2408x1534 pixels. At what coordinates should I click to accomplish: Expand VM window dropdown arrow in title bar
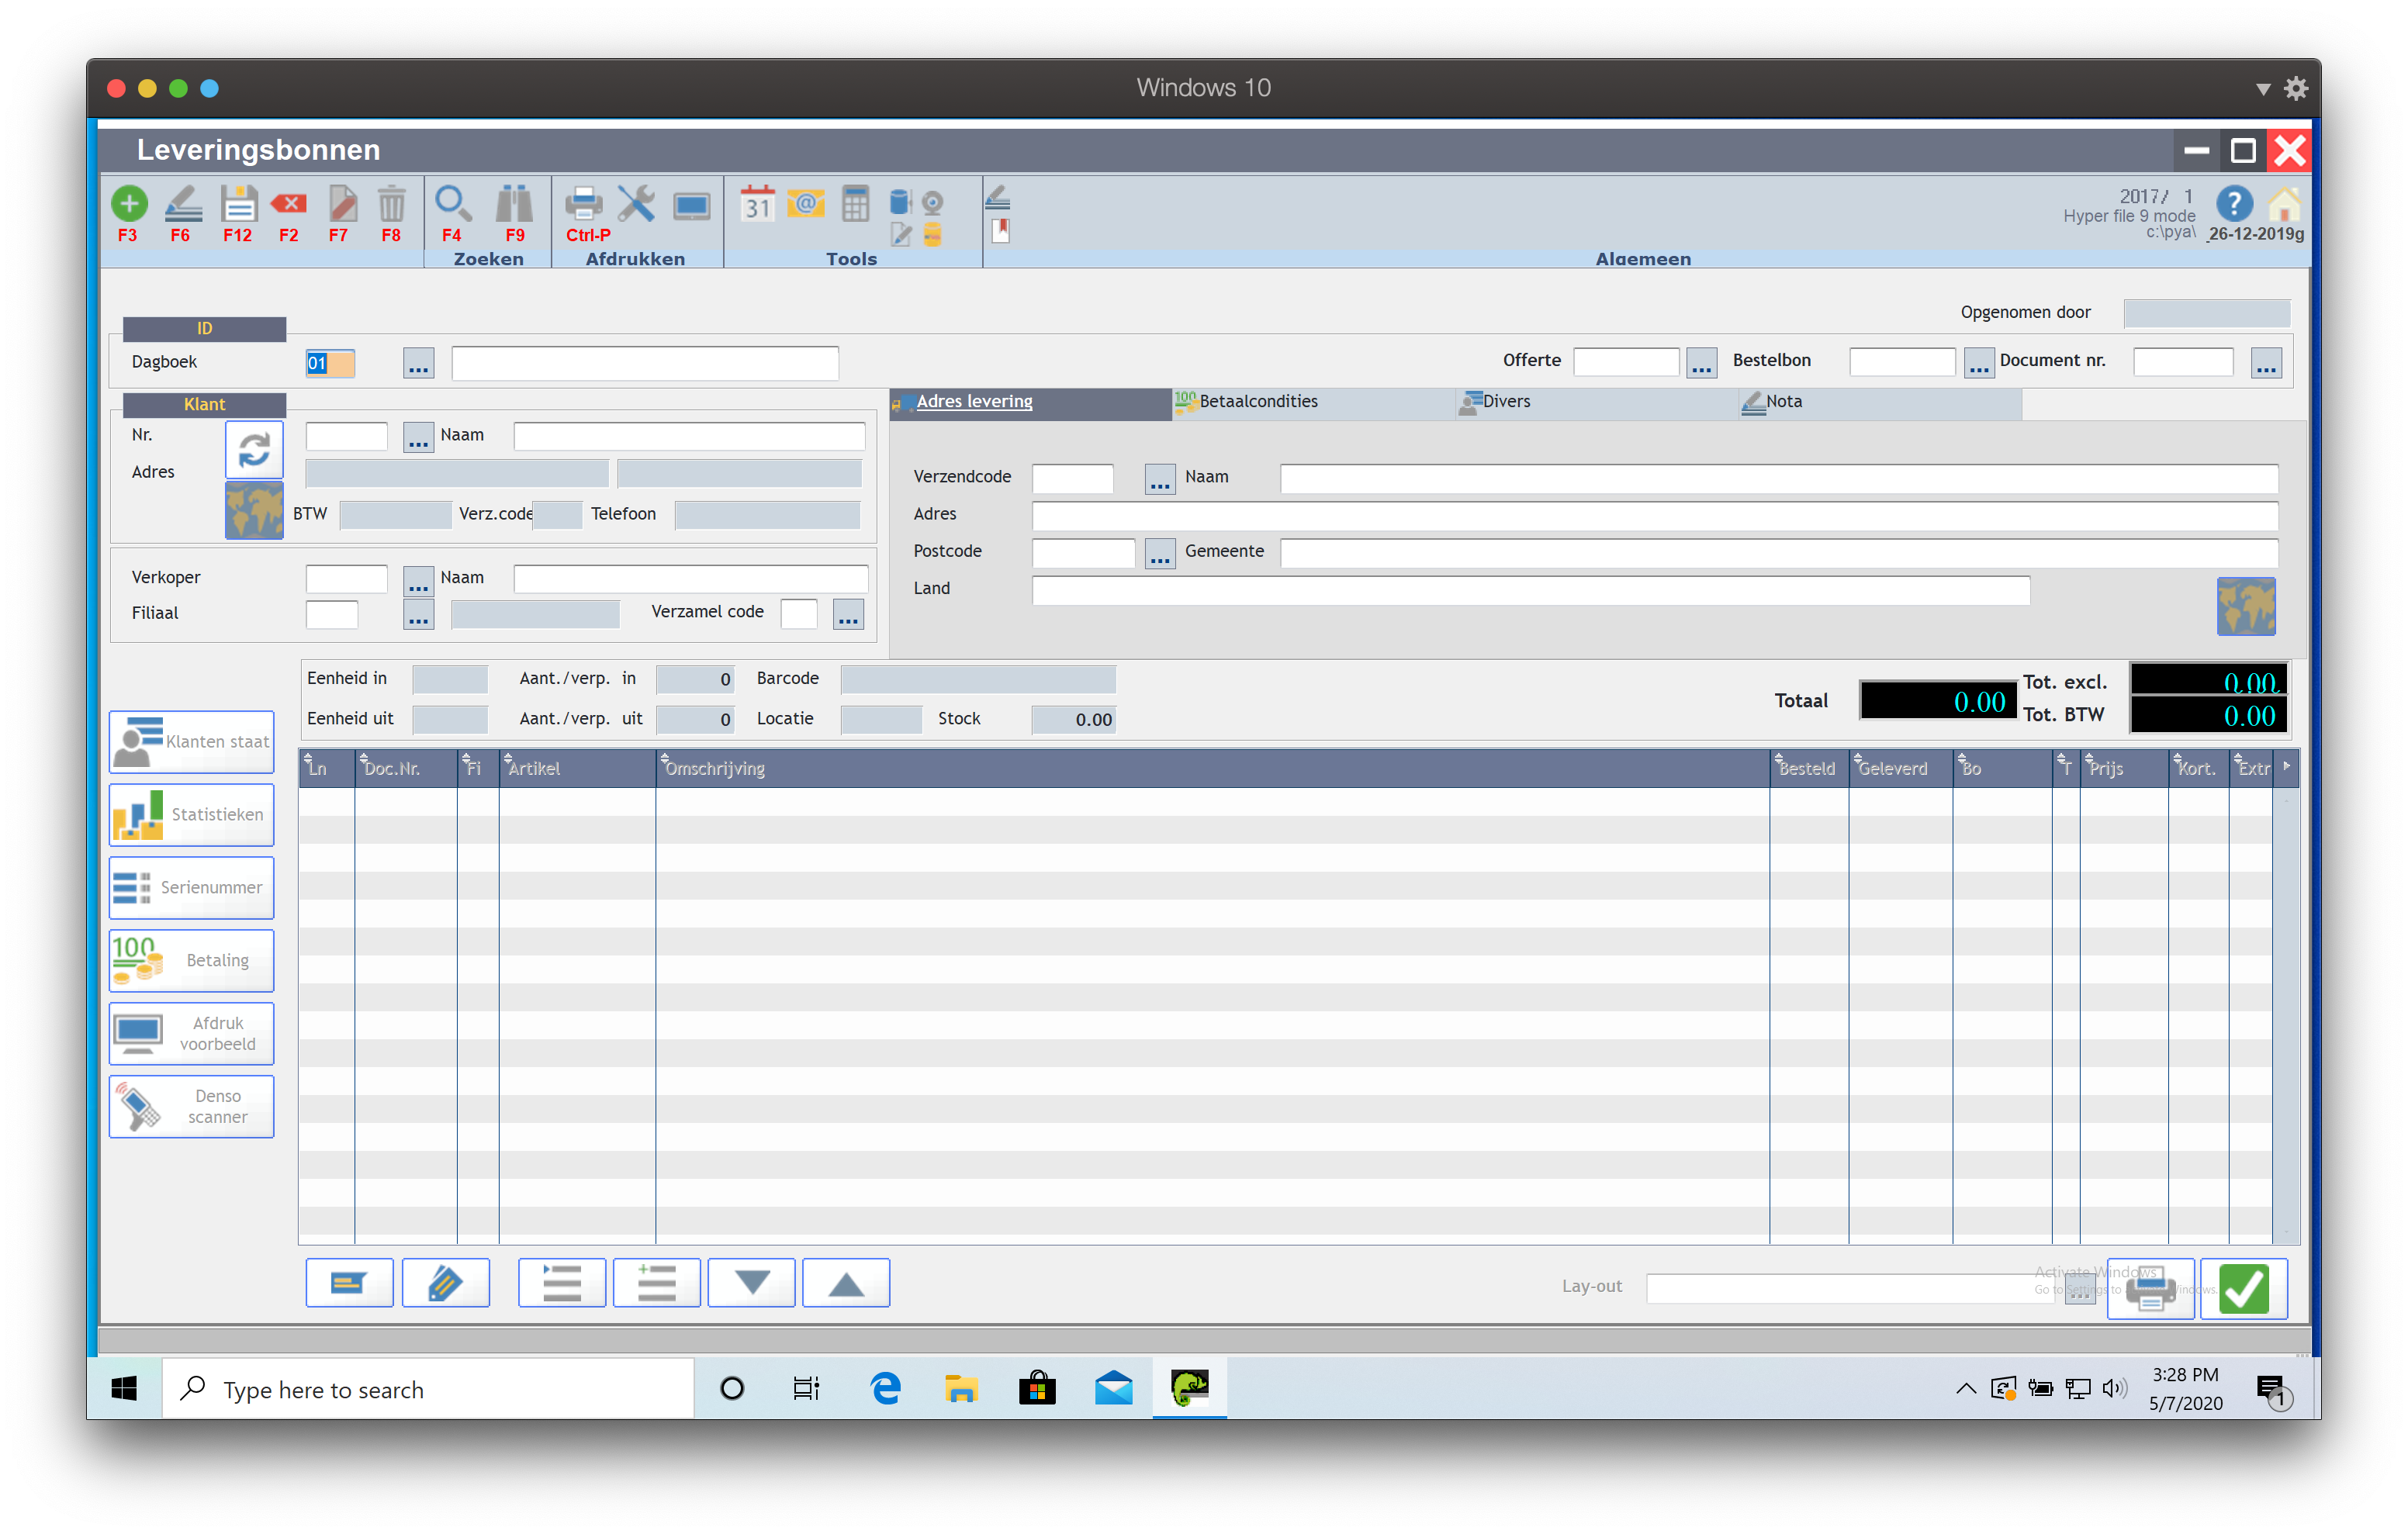click(x=2262, y=89)
